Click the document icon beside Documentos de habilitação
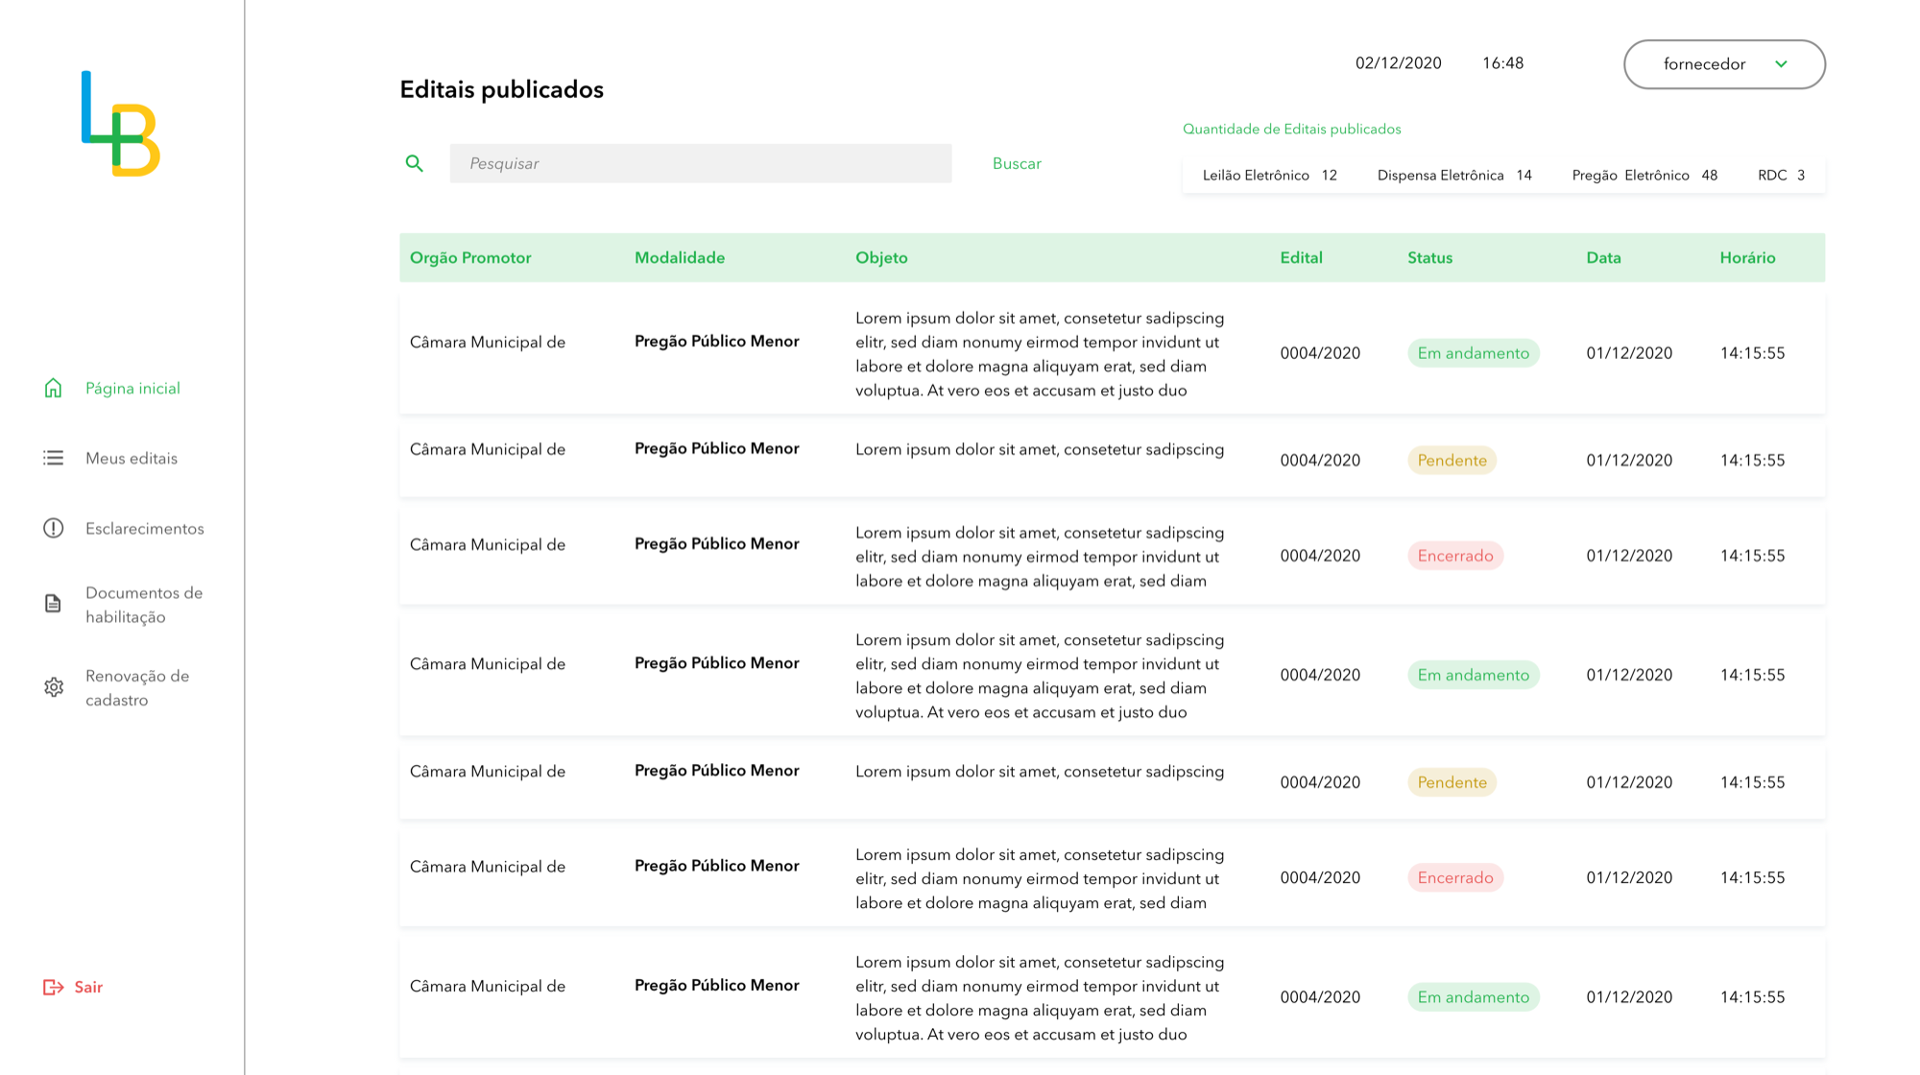This screenshot has width=1920, height=1075. point(53,604)
